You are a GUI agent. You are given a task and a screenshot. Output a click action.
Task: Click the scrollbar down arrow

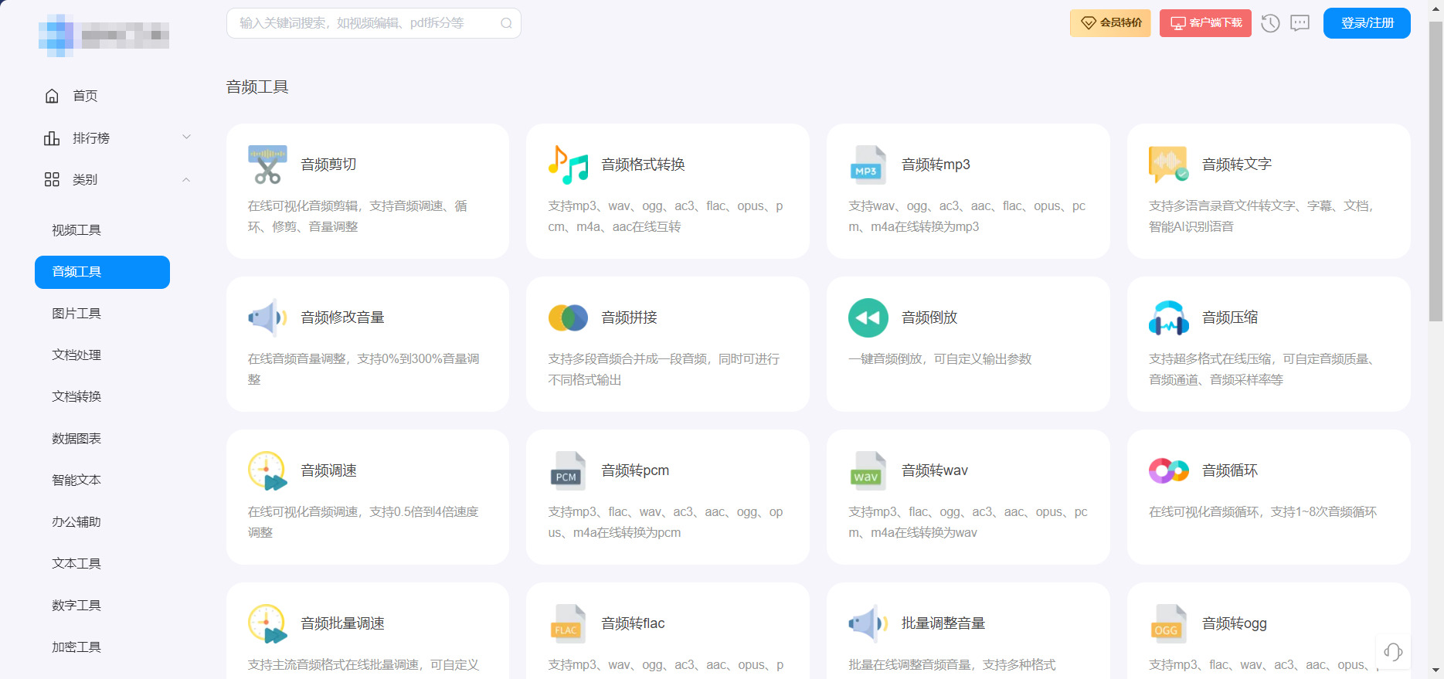click(1436, 671)
